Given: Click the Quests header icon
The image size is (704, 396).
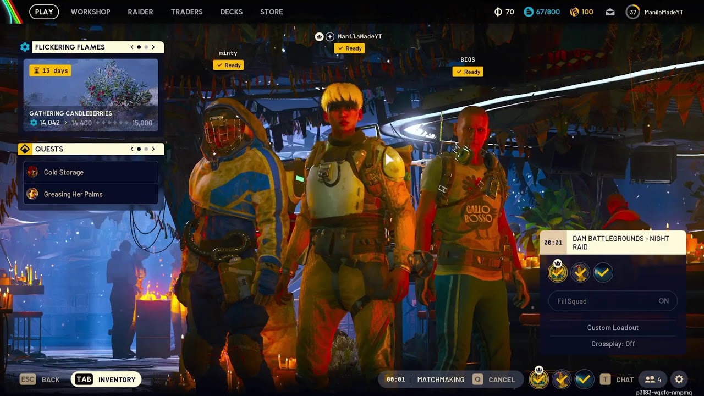Looking at the screenshot, I should pyautogui.click(x=25, y=149).
